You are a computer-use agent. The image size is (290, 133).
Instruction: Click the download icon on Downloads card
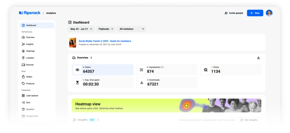[142, 83]
